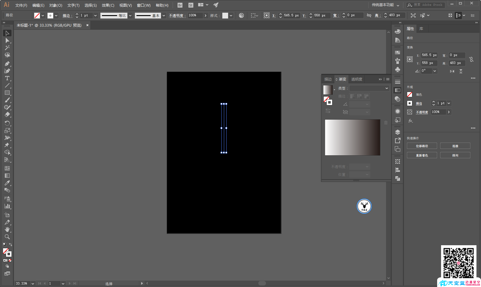Image resolution: width=481 pixels, height=287 pixels.
Task: Click the 填色 fill swatch in Properties
Action: pyautogui.click(x=410, y=94)
